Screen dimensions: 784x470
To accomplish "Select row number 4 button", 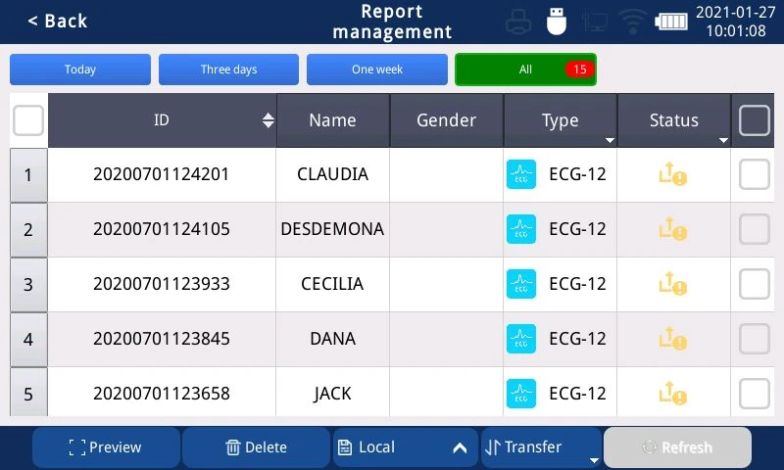I will tap(28, 340).
